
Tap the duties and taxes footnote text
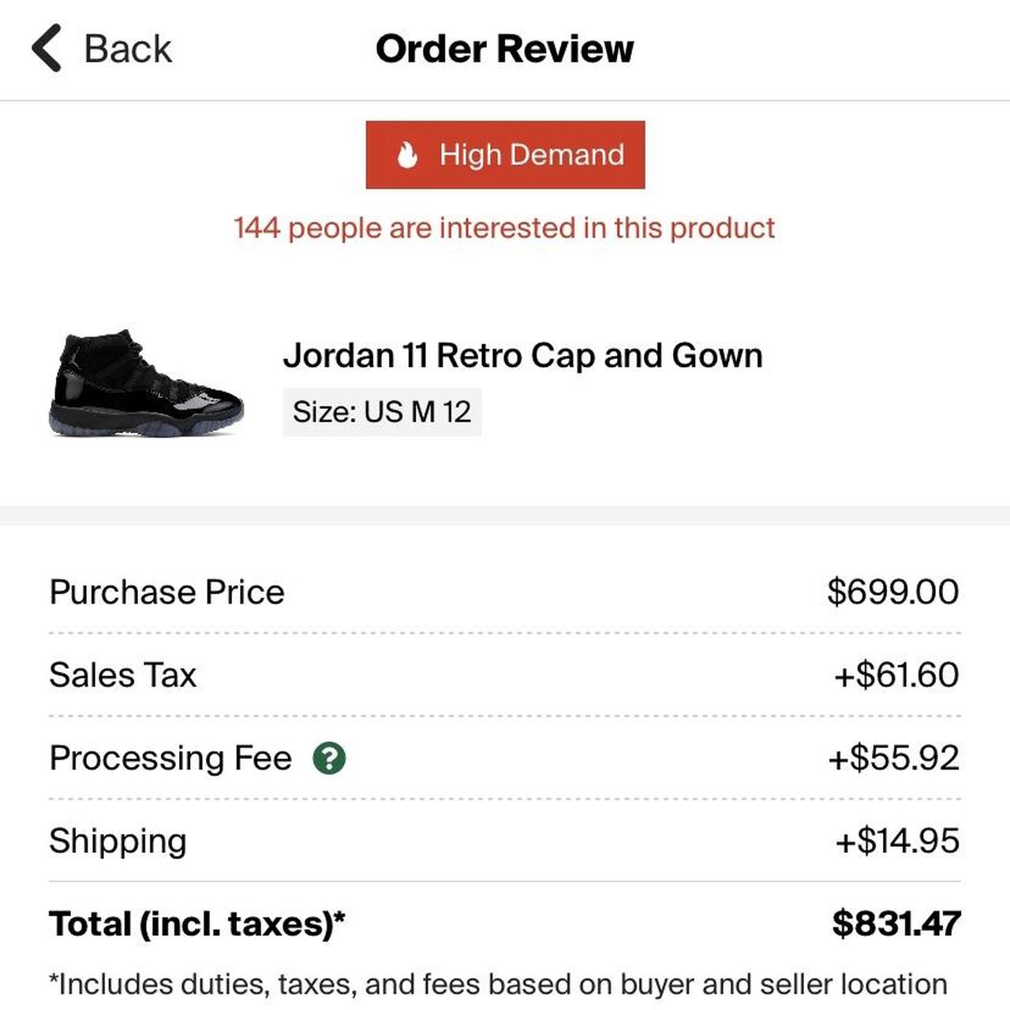(498, 984)
